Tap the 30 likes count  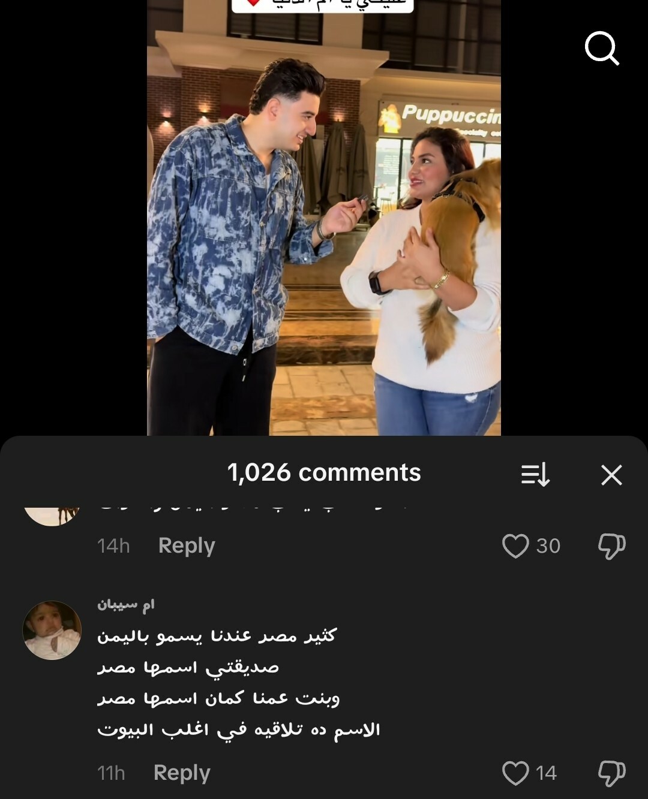(548, 546)
